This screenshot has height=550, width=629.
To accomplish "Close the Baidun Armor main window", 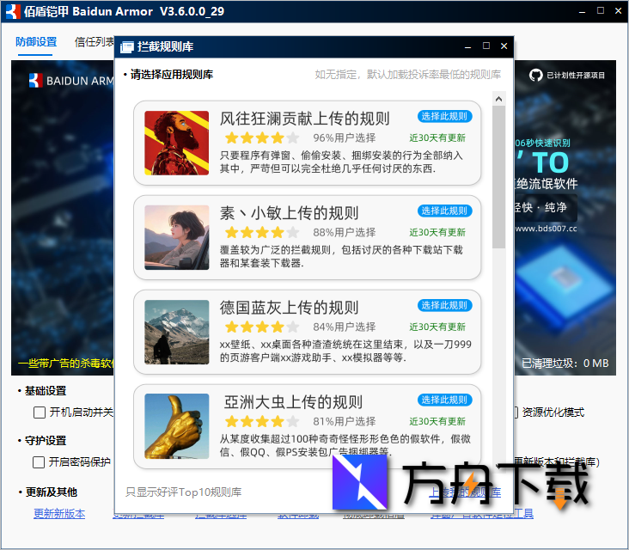I will pyautogui.click(x=619, y=11).
